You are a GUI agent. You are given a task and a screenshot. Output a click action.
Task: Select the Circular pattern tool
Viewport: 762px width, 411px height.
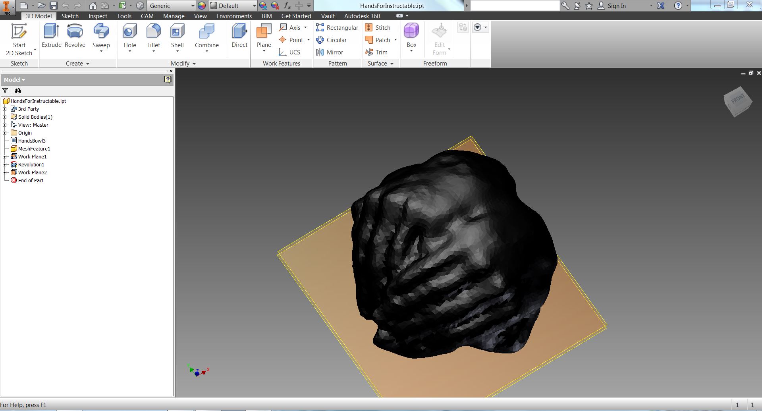point(332,40)
